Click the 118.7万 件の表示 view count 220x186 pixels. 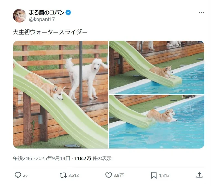pyautogui.click(x=93, y=158)
